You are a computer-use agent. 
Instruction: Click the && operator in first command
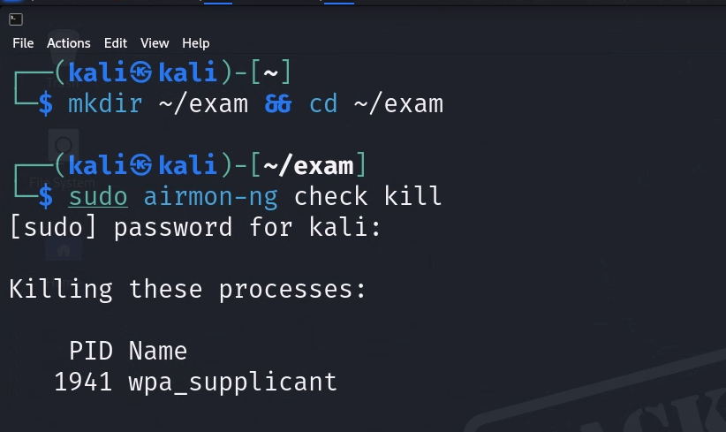tap(277, 103)
